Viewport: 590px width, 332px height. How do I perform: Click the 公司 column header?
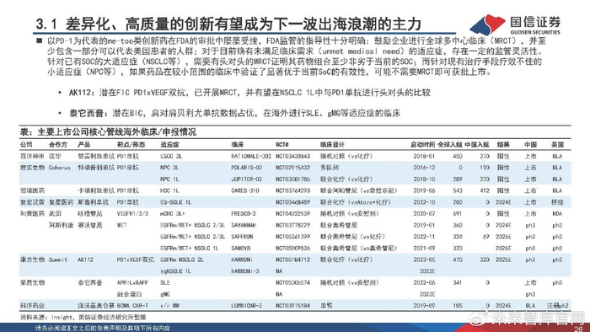pos(26,144)
